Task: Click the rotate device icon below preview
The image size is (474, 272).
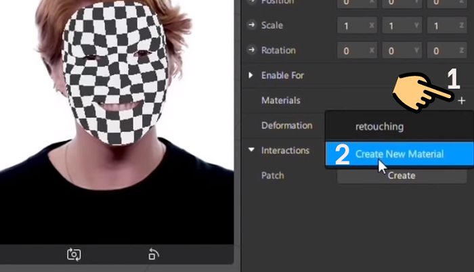Action: pyautogui.click(x=154, y=254)
